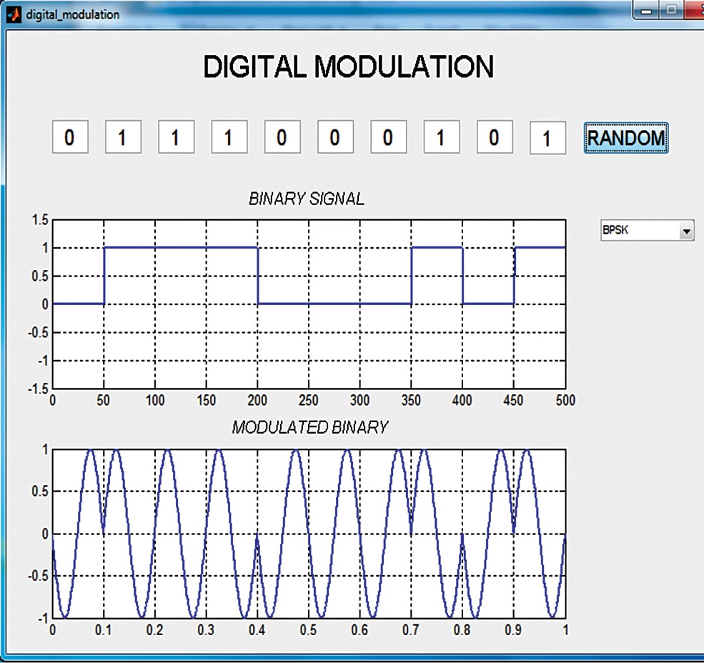The height and width of the screenshot is (663, 704).
Task: Click the DIGITAL MODULATION heading
Action: coord(348,67)
